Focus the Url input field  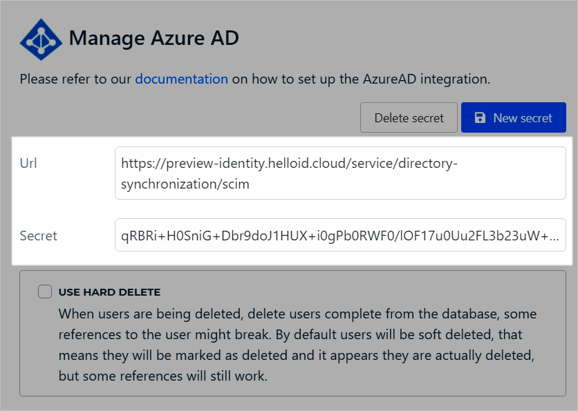340,173
